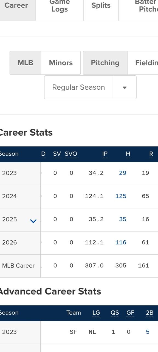Expand the 2025 season row chevron
The width and height of the screenshot is (158, 352).
click(33, 221)
